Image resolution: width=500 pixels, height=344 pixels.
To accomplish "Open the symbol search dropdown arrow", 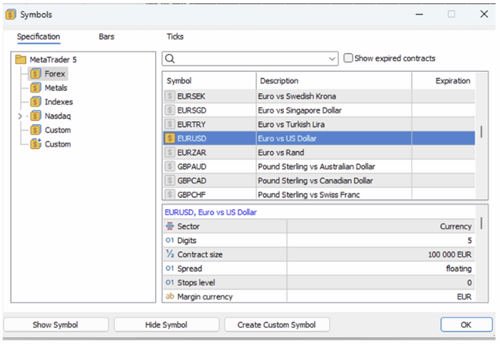I will pos(333,59).
